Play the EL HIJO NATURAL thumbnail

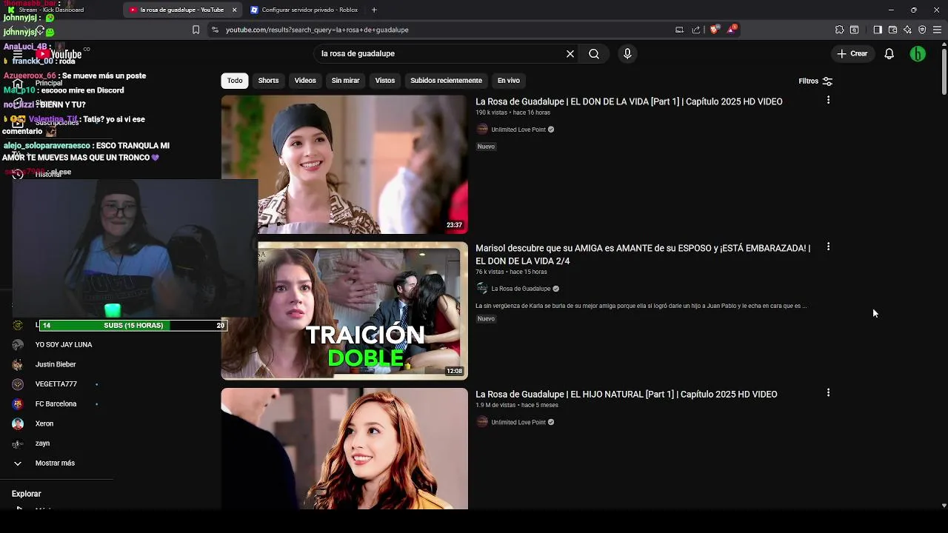coord(344,449)
